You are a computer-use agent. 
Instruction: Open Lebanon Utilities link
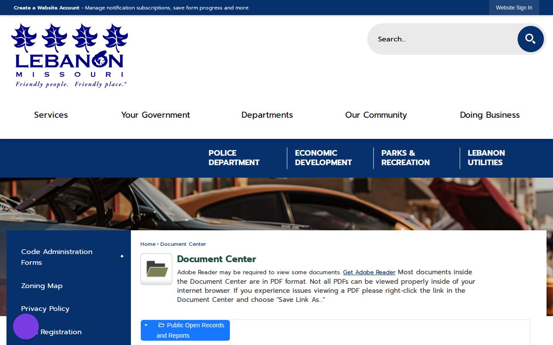[x=486, y=158]
